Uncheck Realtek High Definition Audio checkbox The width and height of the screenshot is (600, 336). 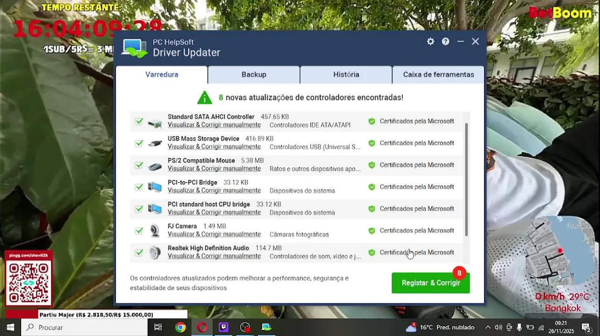tap(139, 252)
